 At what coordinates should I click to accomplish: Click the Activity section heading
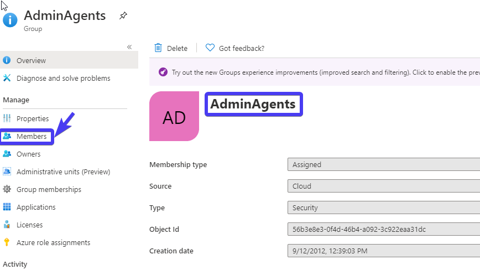(x=15, y=264)
